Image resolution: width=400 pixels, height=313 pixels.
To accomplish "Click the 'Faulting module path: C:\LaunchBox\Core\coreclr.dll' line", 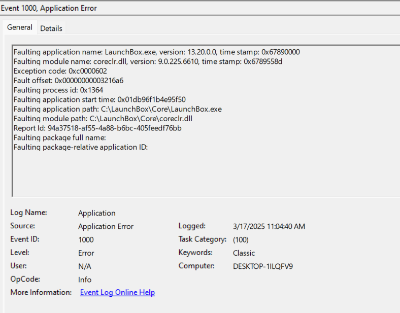I will [x=103, y=119].
